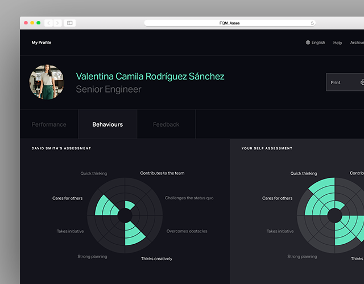
Task: Click the green fullscreen window button
Action: pyautogui.click(x=39, y=23)
